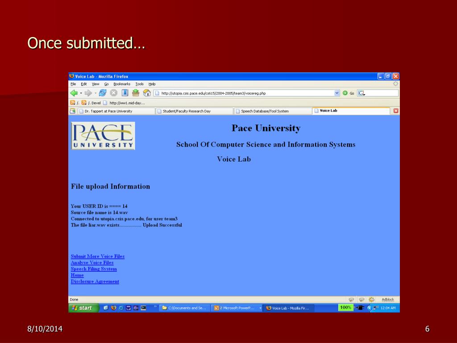Select the Voice Lab tab

click(351, 111)
